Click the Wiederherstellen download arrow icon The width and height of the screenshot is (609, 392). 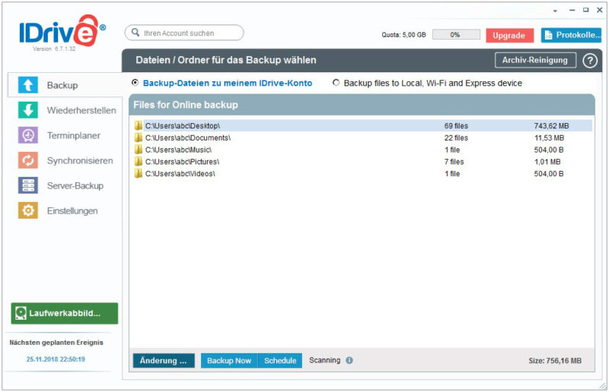28,110
